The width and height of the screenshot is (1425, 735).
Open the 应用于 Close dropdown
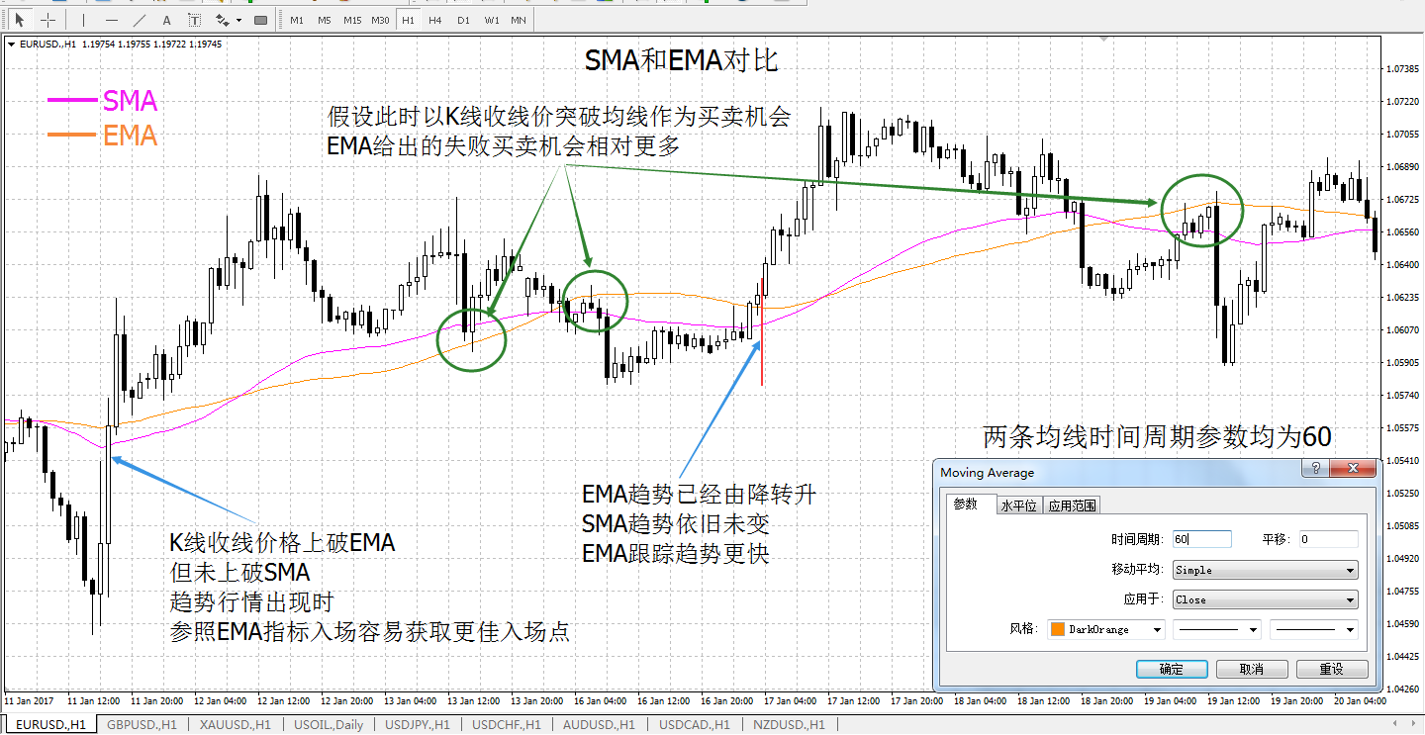(1265, 599)
